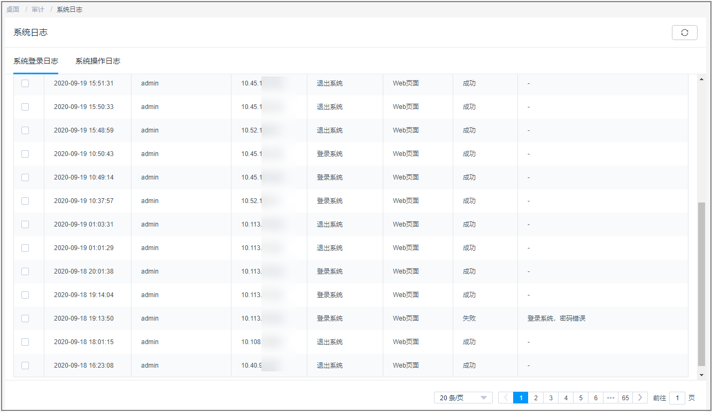The image size is (712, 412).
Task: Click Web页面 in 2020-09-18 18:01:15 row
Action: click(406, 342)
